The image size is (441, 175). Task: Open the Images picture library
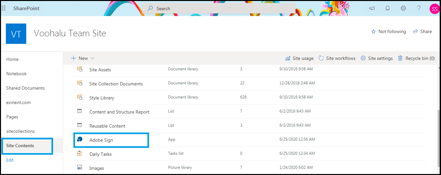coord(97,168)
